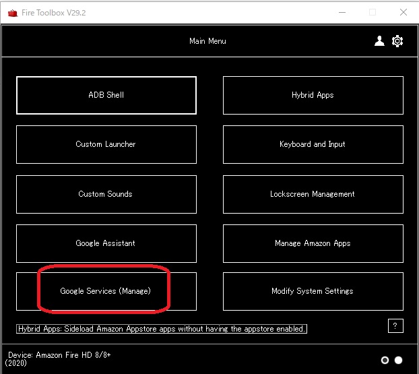Click the Hybrid Apps description hint text
This screenshot has height=374, width=419.
pos(162,329)
